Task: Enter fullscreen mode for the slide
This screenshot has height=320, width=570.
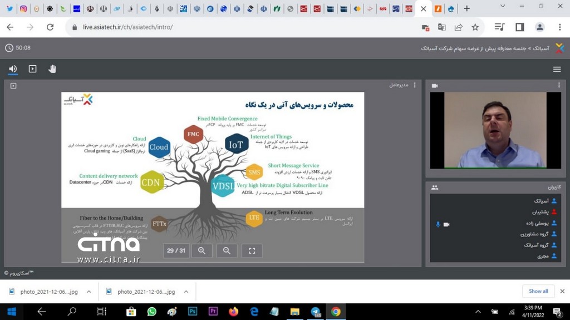Action: [252, 251]
